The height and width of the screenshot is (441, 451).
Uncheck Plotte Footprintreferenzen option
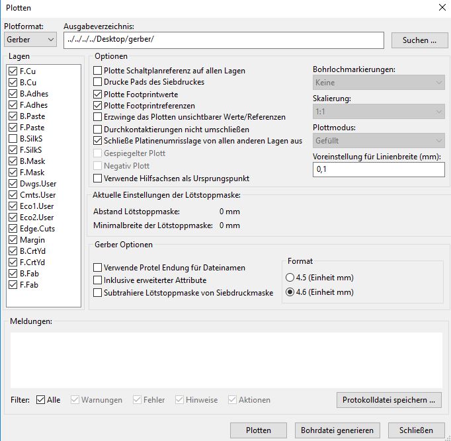(x=97, y=106)
